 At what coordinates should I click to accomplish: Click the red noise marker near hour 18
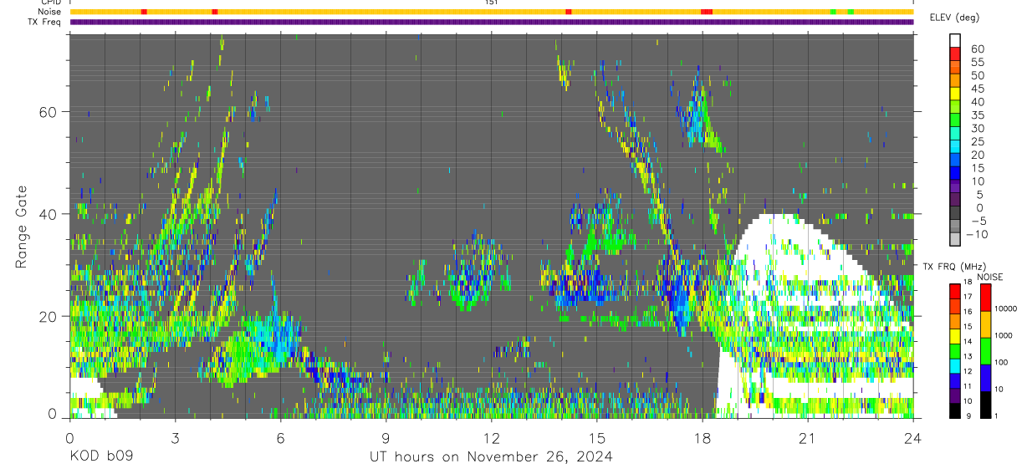(707, 12)
